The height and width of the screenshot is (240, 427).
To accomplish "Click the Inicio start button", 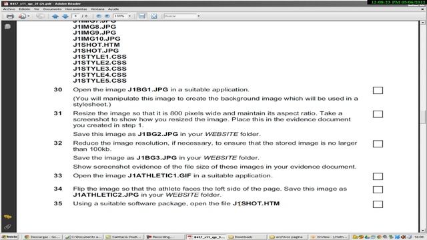I will pos(10,237).
